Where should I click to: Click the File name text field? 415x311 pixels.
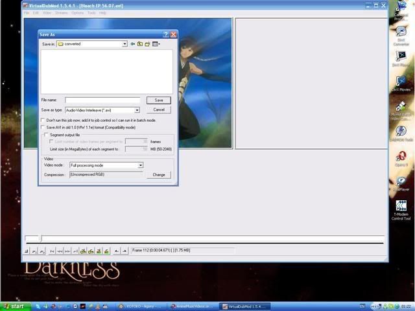(102, 100)
